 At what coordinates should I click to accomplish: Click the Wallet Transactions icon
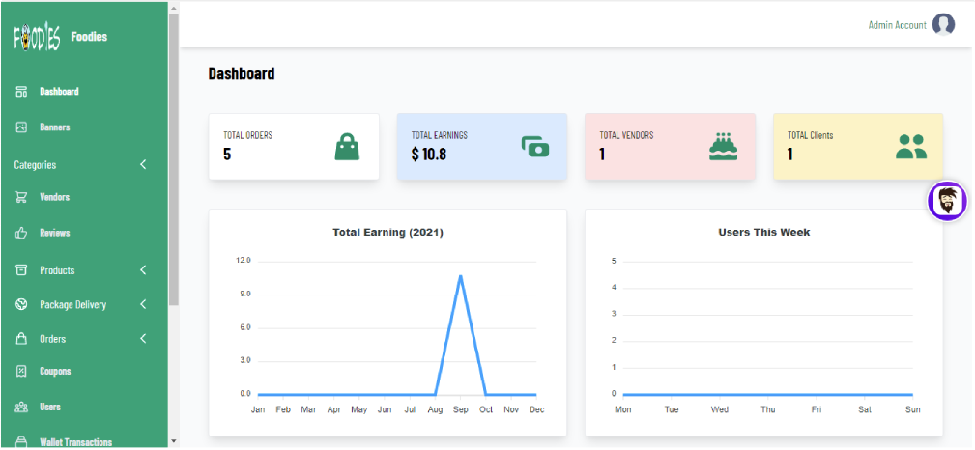click(22, 442)
